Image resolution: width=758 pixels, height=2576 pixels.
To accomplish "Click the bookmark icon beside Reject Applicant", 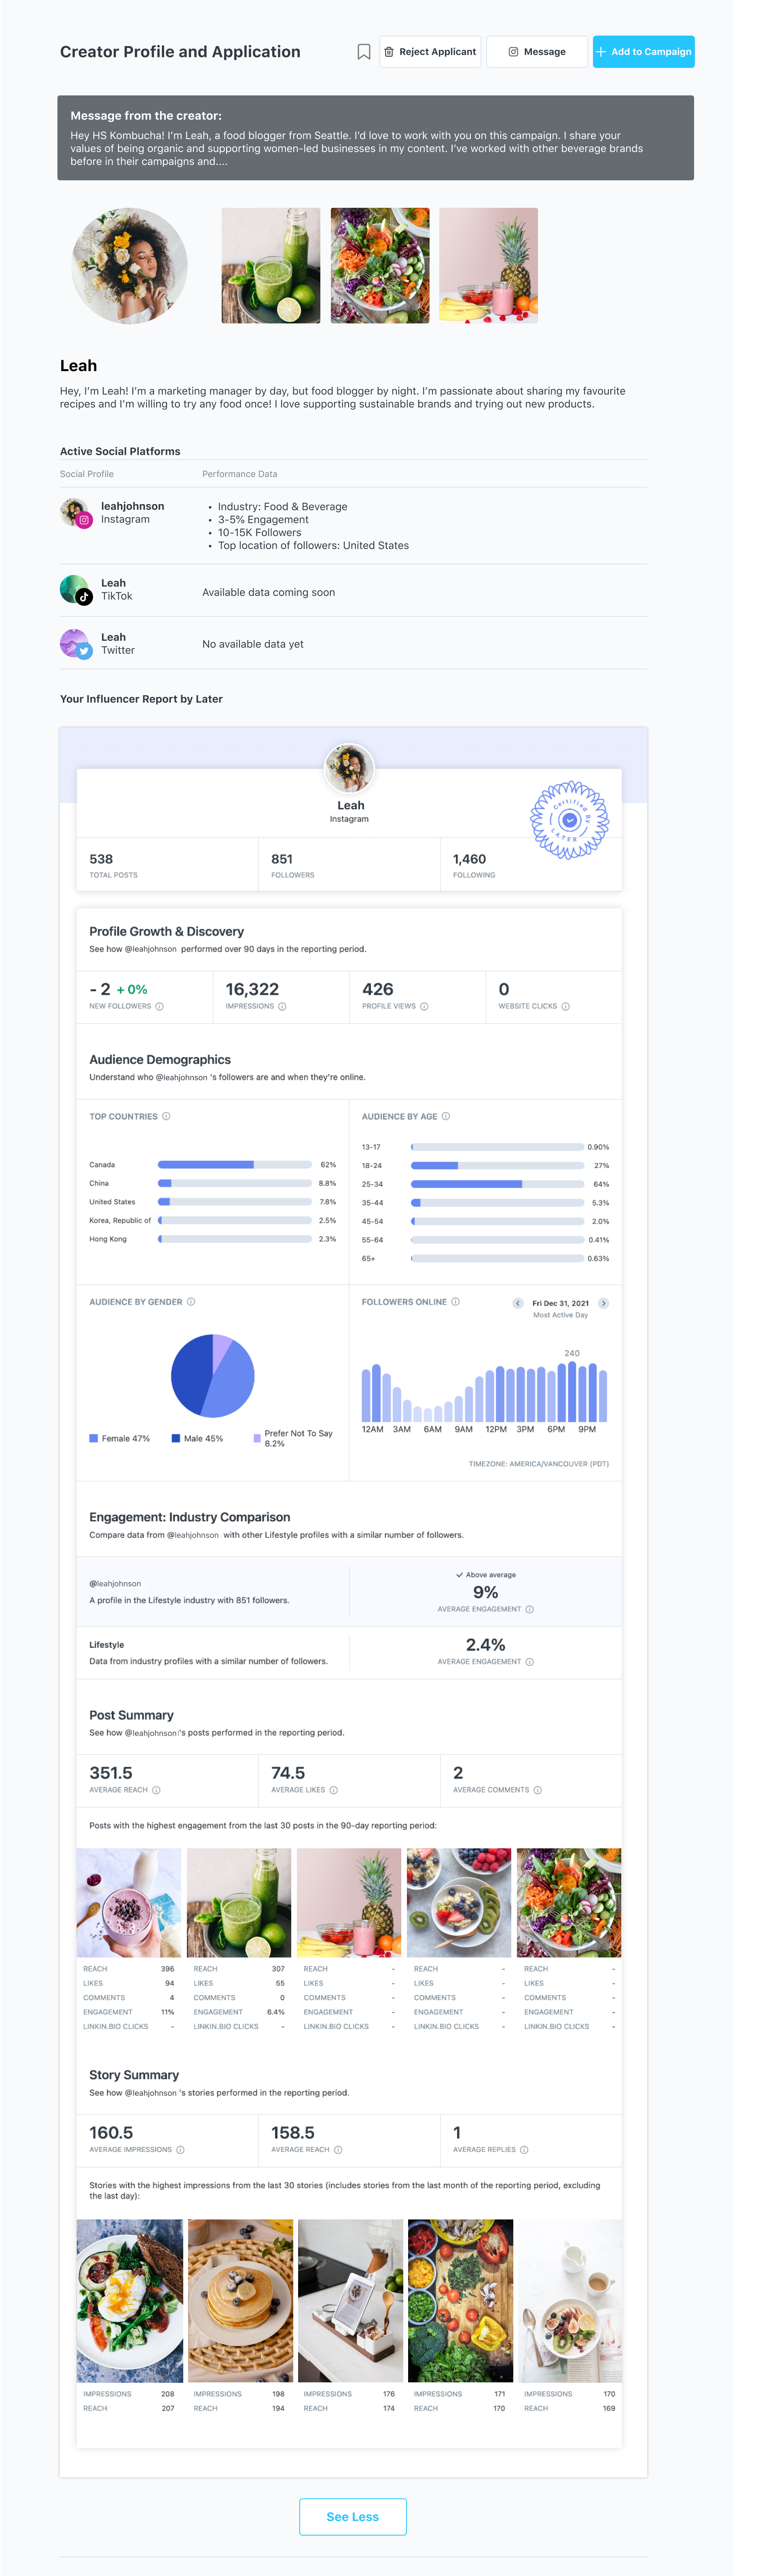I will coord(364,52).
